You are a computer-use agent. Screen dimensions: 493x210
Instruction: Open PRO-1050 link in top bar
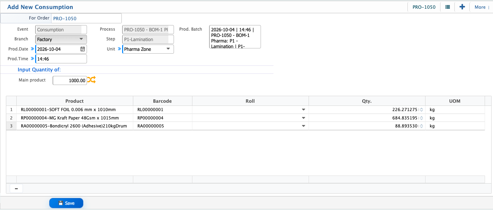coord(424,7)
